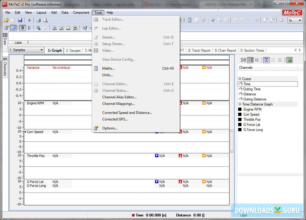The width and height of the screenshot is (306, 220).
Task: Click the vertical zoom in icon
Action: (85, 28)
